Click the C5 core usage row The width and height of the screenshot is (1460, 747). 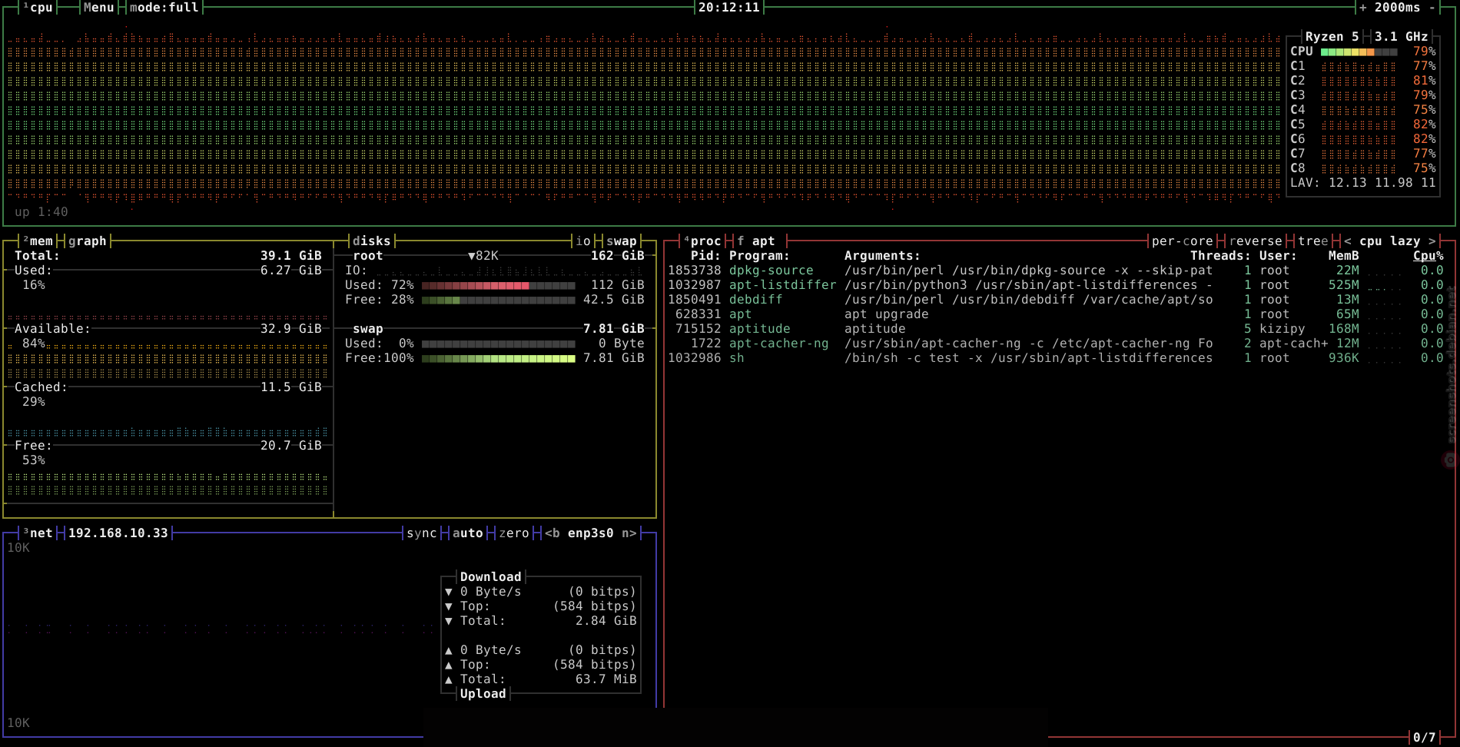coord(1362,124)
